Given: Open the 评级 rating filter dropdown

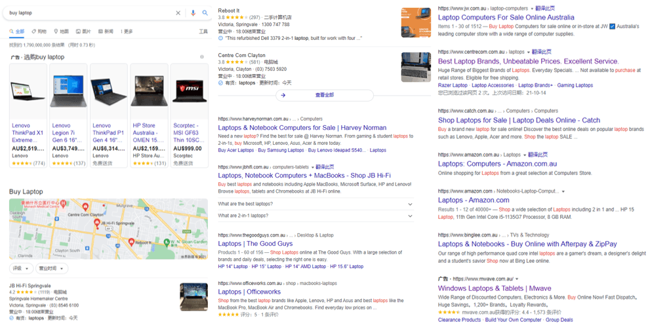Looking at the screenshot, I should (21, 269).
